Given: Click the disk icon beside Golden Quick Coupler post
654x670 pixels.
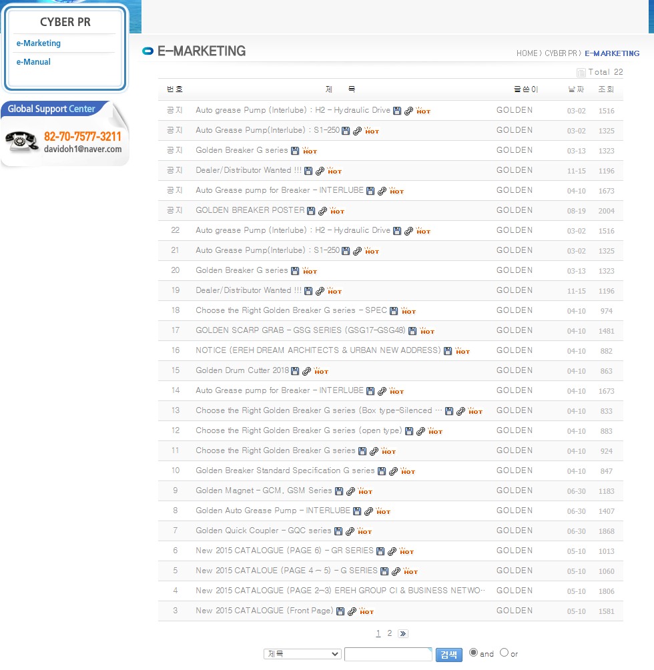Looking at the screenshot, I should tap(338, 531).
